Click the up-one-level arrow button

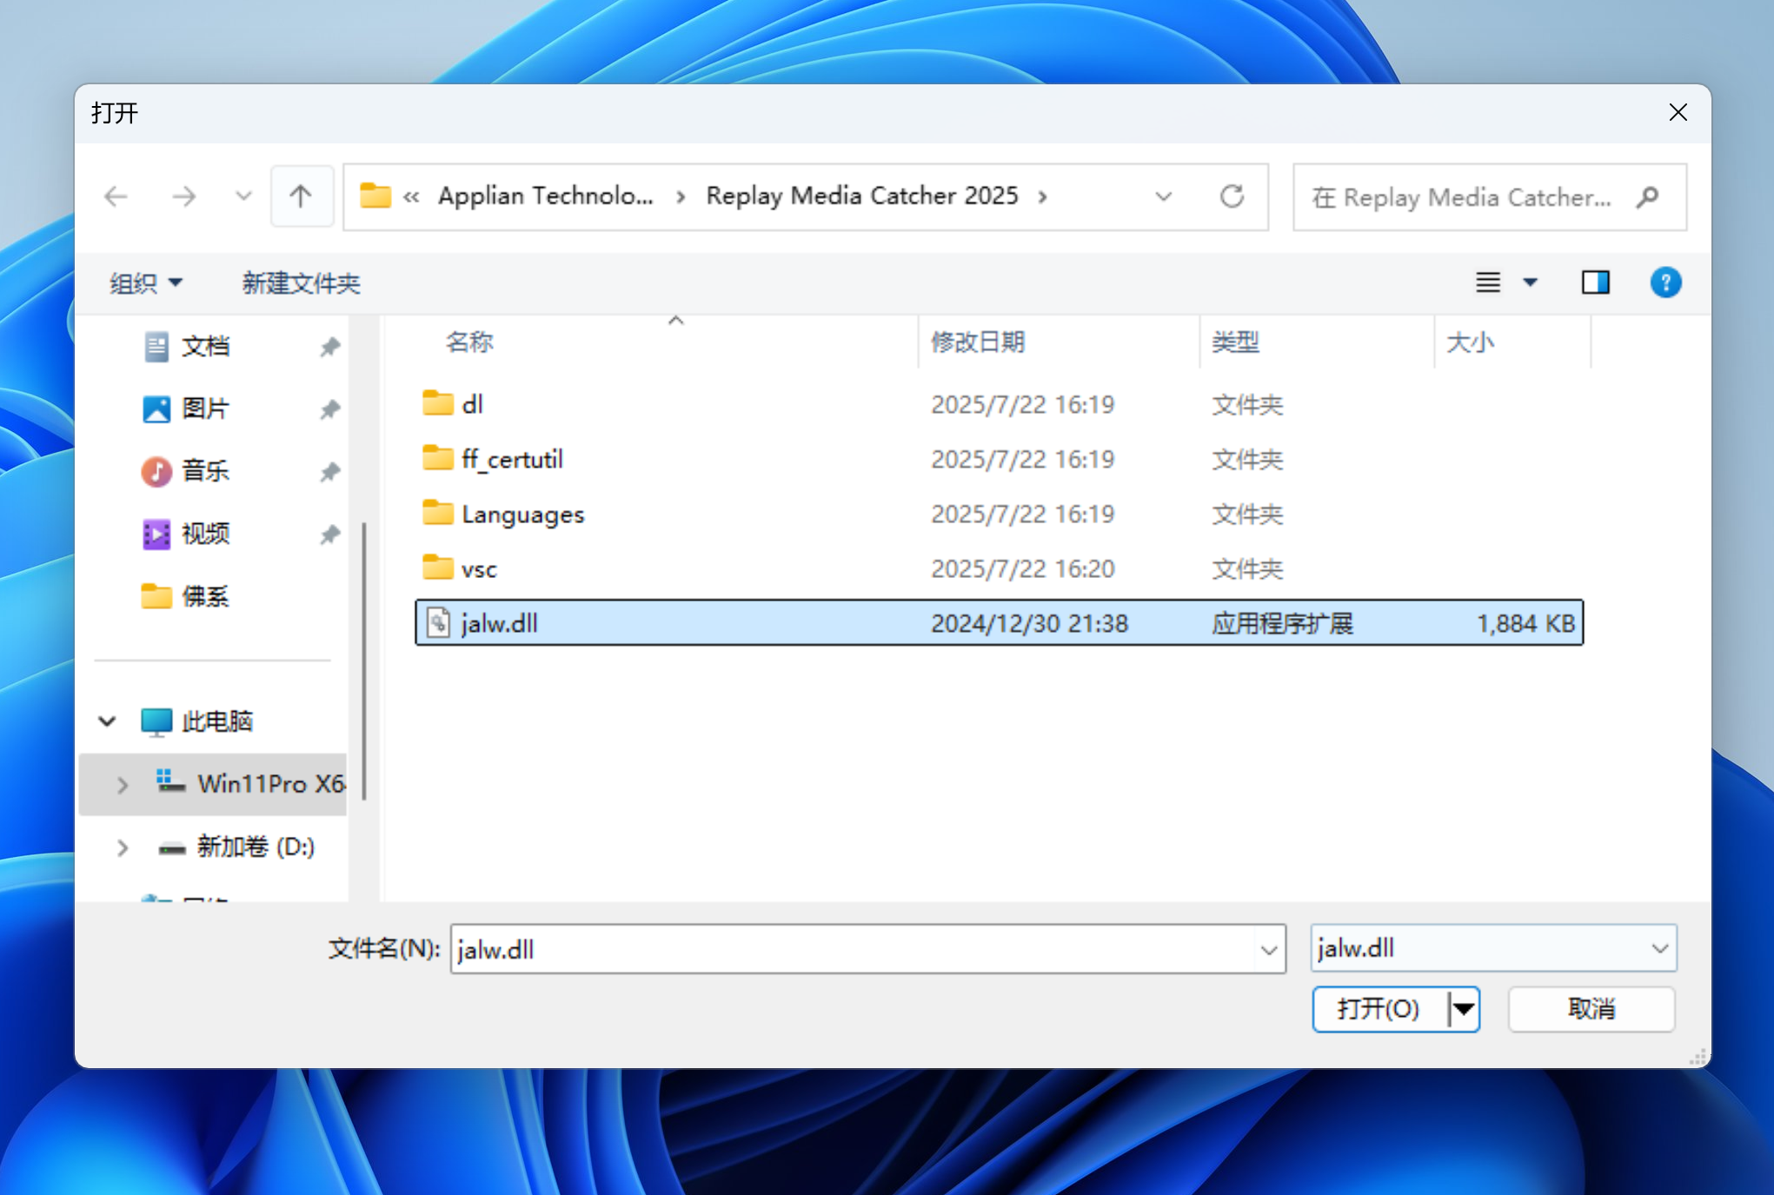click(301, 196)
